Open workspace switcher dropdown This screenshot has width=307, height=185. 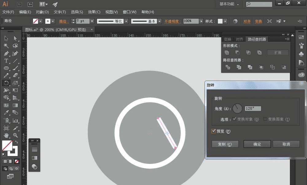(229, 4)
